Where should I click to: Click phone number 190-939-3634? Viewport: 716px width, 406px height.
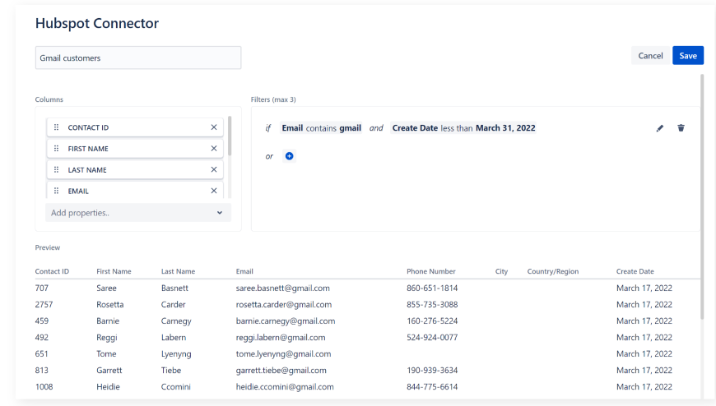pos(432,370)
